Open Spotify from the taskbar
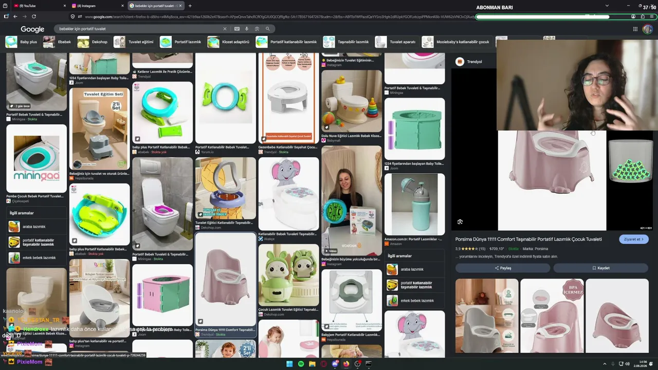The image size is (658, 370). pyautogui.click(x=301, y=364)
